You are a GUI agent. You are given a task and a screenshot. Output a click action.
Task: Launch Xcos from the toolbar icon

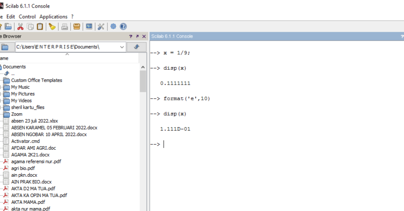click(x=89, y=27)
